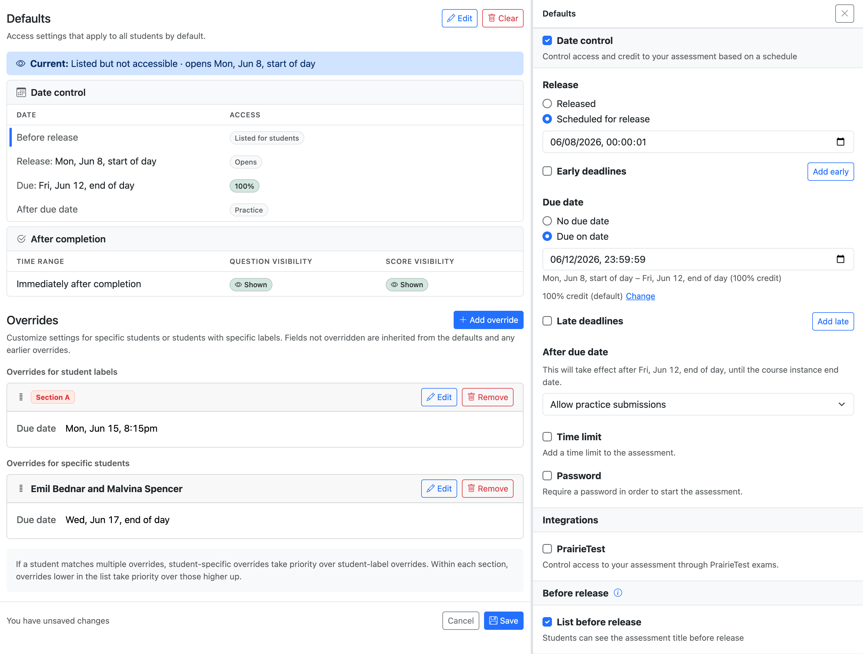Click the check icon next to After completion
Screen dimensions: 863x654
coord(22,239)
